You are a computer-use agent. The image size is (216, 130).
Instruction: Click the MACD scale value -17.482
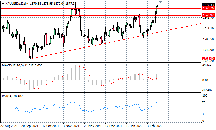[207, 90]
